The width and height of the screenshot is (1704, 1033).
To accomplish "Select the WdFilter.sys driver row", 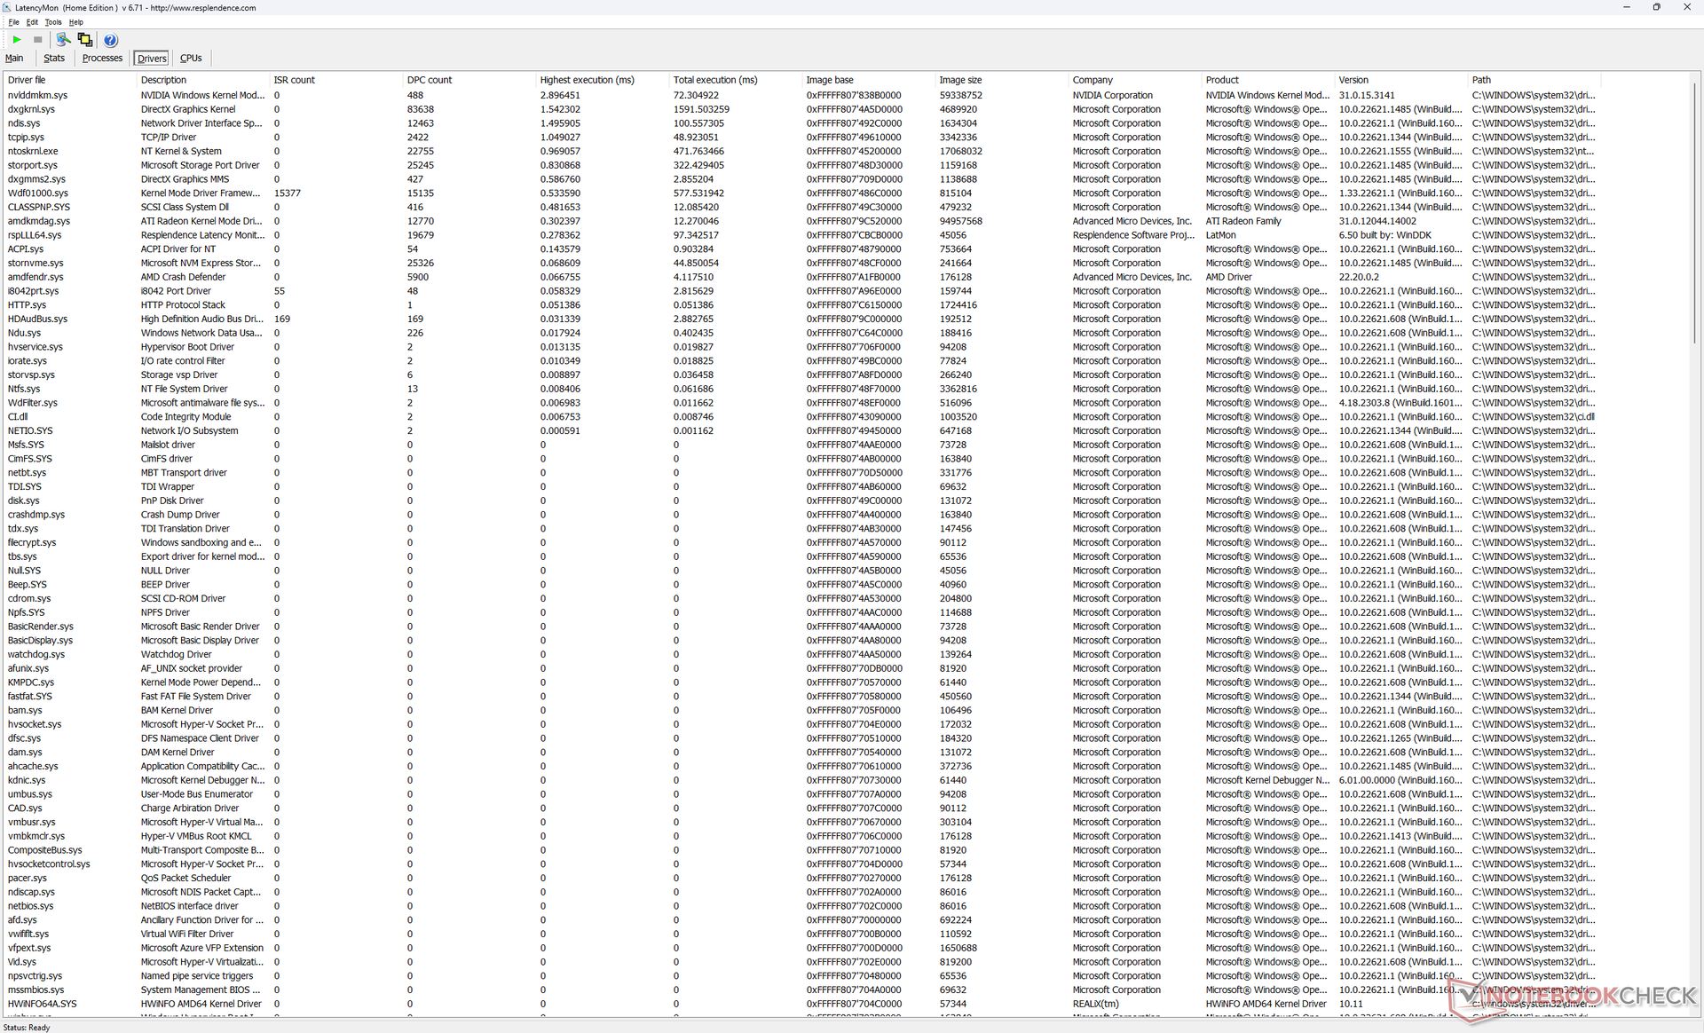I will (801, 403).
